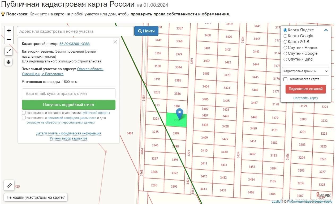Focus the address or cadastral number search field
336x208 pixels.
point(75,31)
